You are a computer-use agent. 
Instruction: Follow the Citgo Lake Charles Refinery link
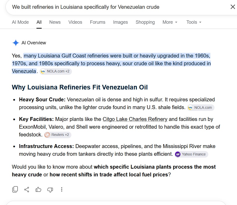point(135,119)
